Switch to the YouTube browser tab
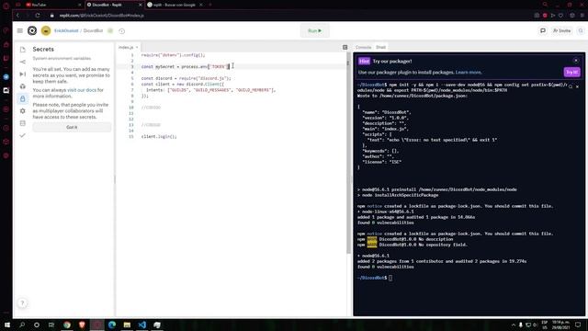This screenshot has height=331, width=588. tap(52, 5)
